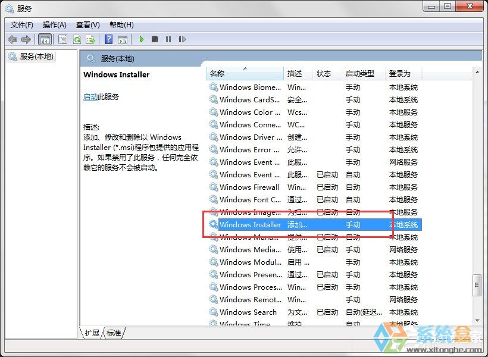
Task: Click the scrollbar down arrow of services list
Action: tap(477, 321)
